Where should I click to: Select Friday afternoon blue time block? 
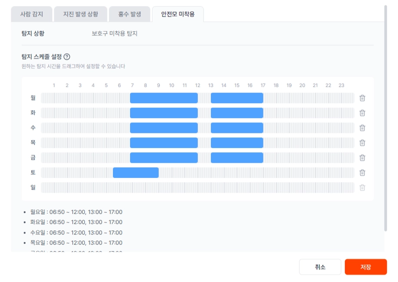click(237, 157)
